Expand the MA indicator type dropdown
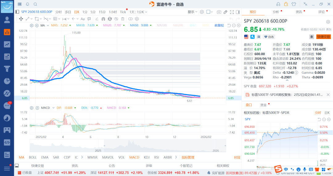 (48, 25)
